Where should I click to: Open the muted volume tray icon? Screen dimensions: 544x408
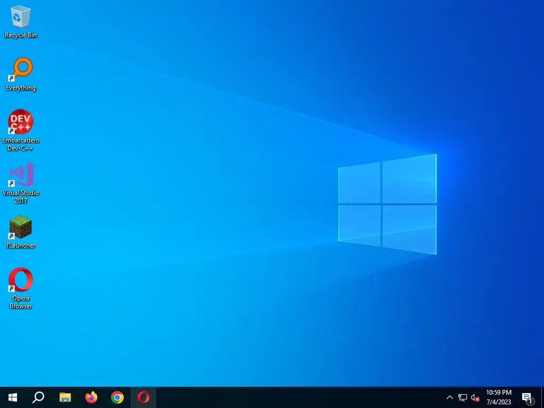click(x=475, y=397)
